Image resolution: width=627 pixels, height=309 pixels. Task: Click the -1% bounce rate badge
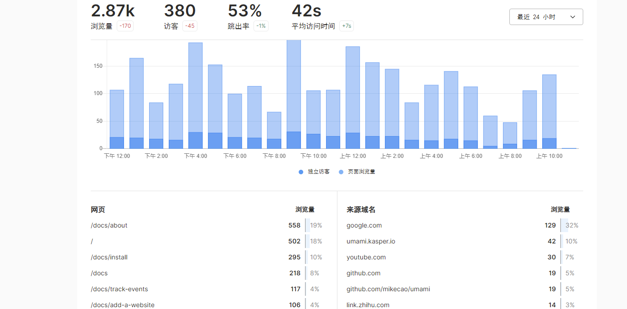pyautogui.click(x=261, y=26)
